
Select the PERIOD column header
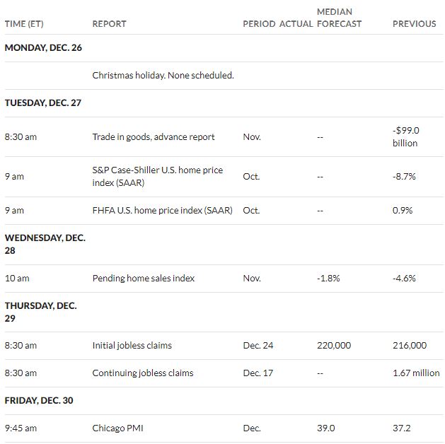[259, 24]
